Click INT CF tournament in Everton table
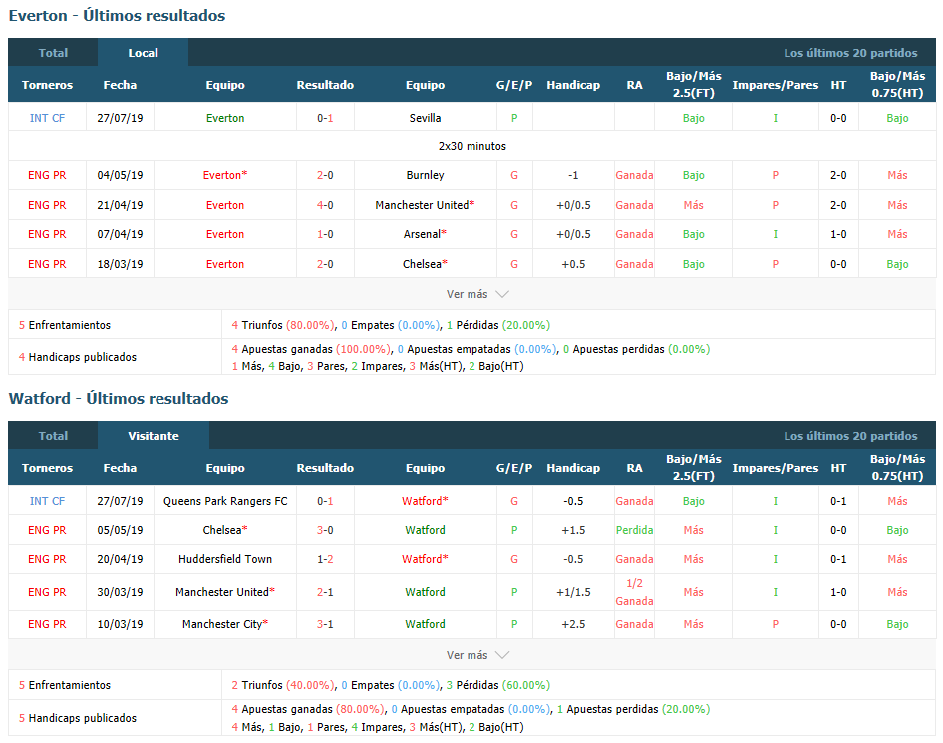The width and height of the screenshot is (943, 743). pos(47,118)
